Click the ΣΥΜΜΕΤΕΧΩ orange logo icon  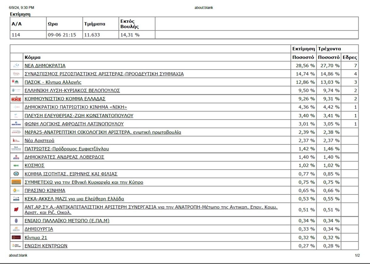16,182
